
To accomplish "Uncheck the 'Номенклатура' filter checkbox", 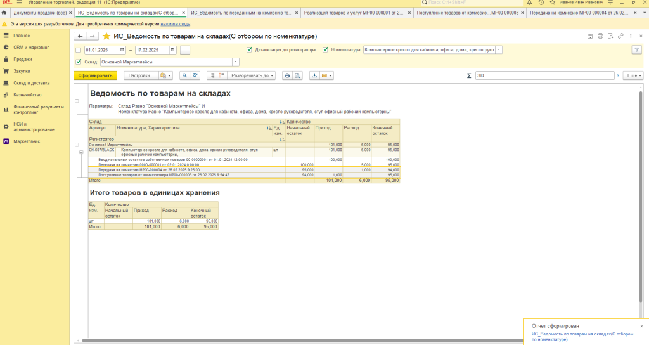I will point(325,49).
